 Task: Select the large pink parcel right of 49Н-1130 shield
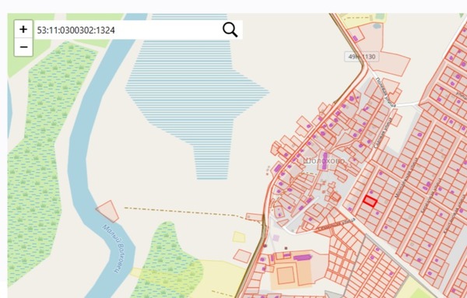click(394, 63)
